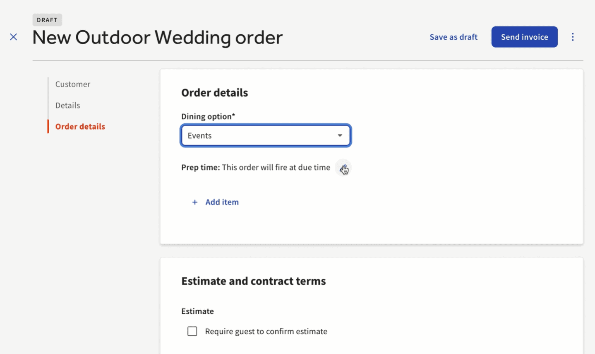Close the new order form with X icon
This screenshot has height=354, width=595.
coord(14,37)
